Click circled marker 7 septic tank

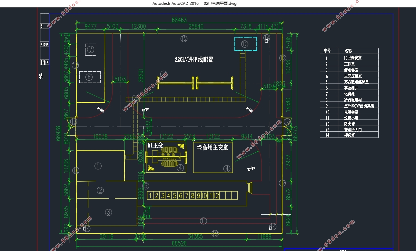pos(91,49)
